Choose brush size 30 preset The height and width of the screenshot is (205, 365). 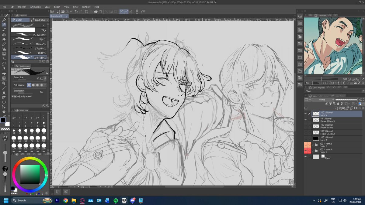[x=44, y=131]
